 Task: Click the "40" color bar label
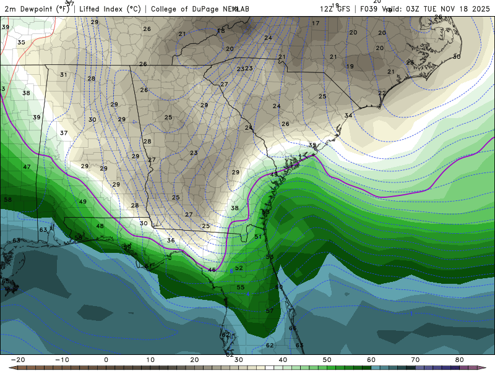pos(283,360)
